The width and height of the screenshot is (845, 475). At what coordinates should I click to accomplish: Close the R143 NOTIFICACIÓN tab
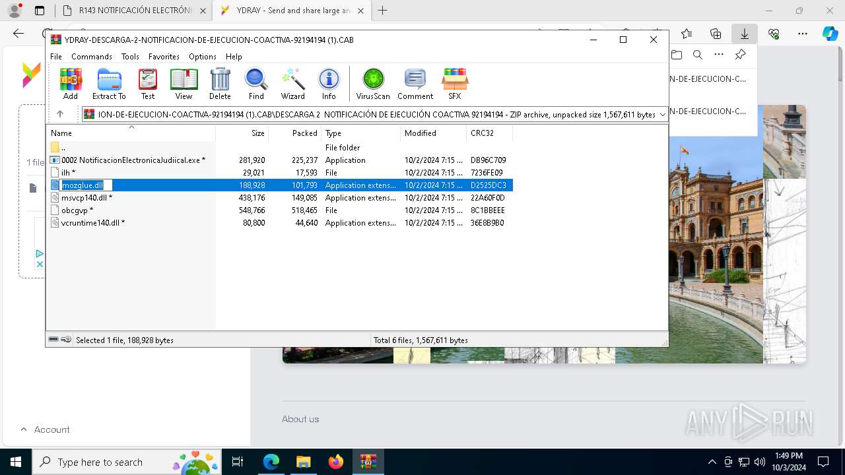coord(203,11)
